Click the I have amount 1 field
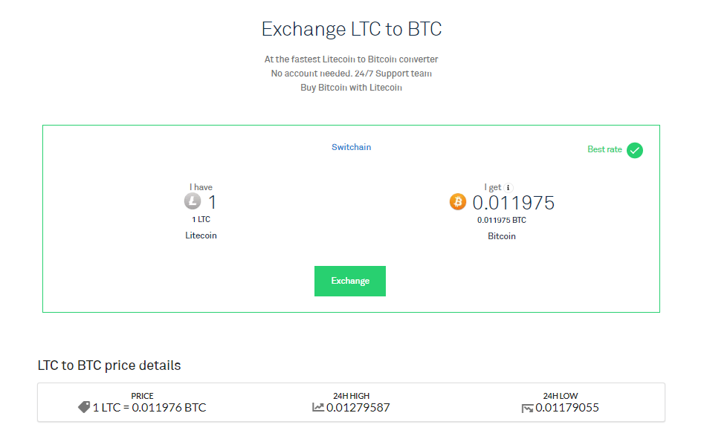Image resolution: width=704 pixels, height=439 pixels. 213,202
